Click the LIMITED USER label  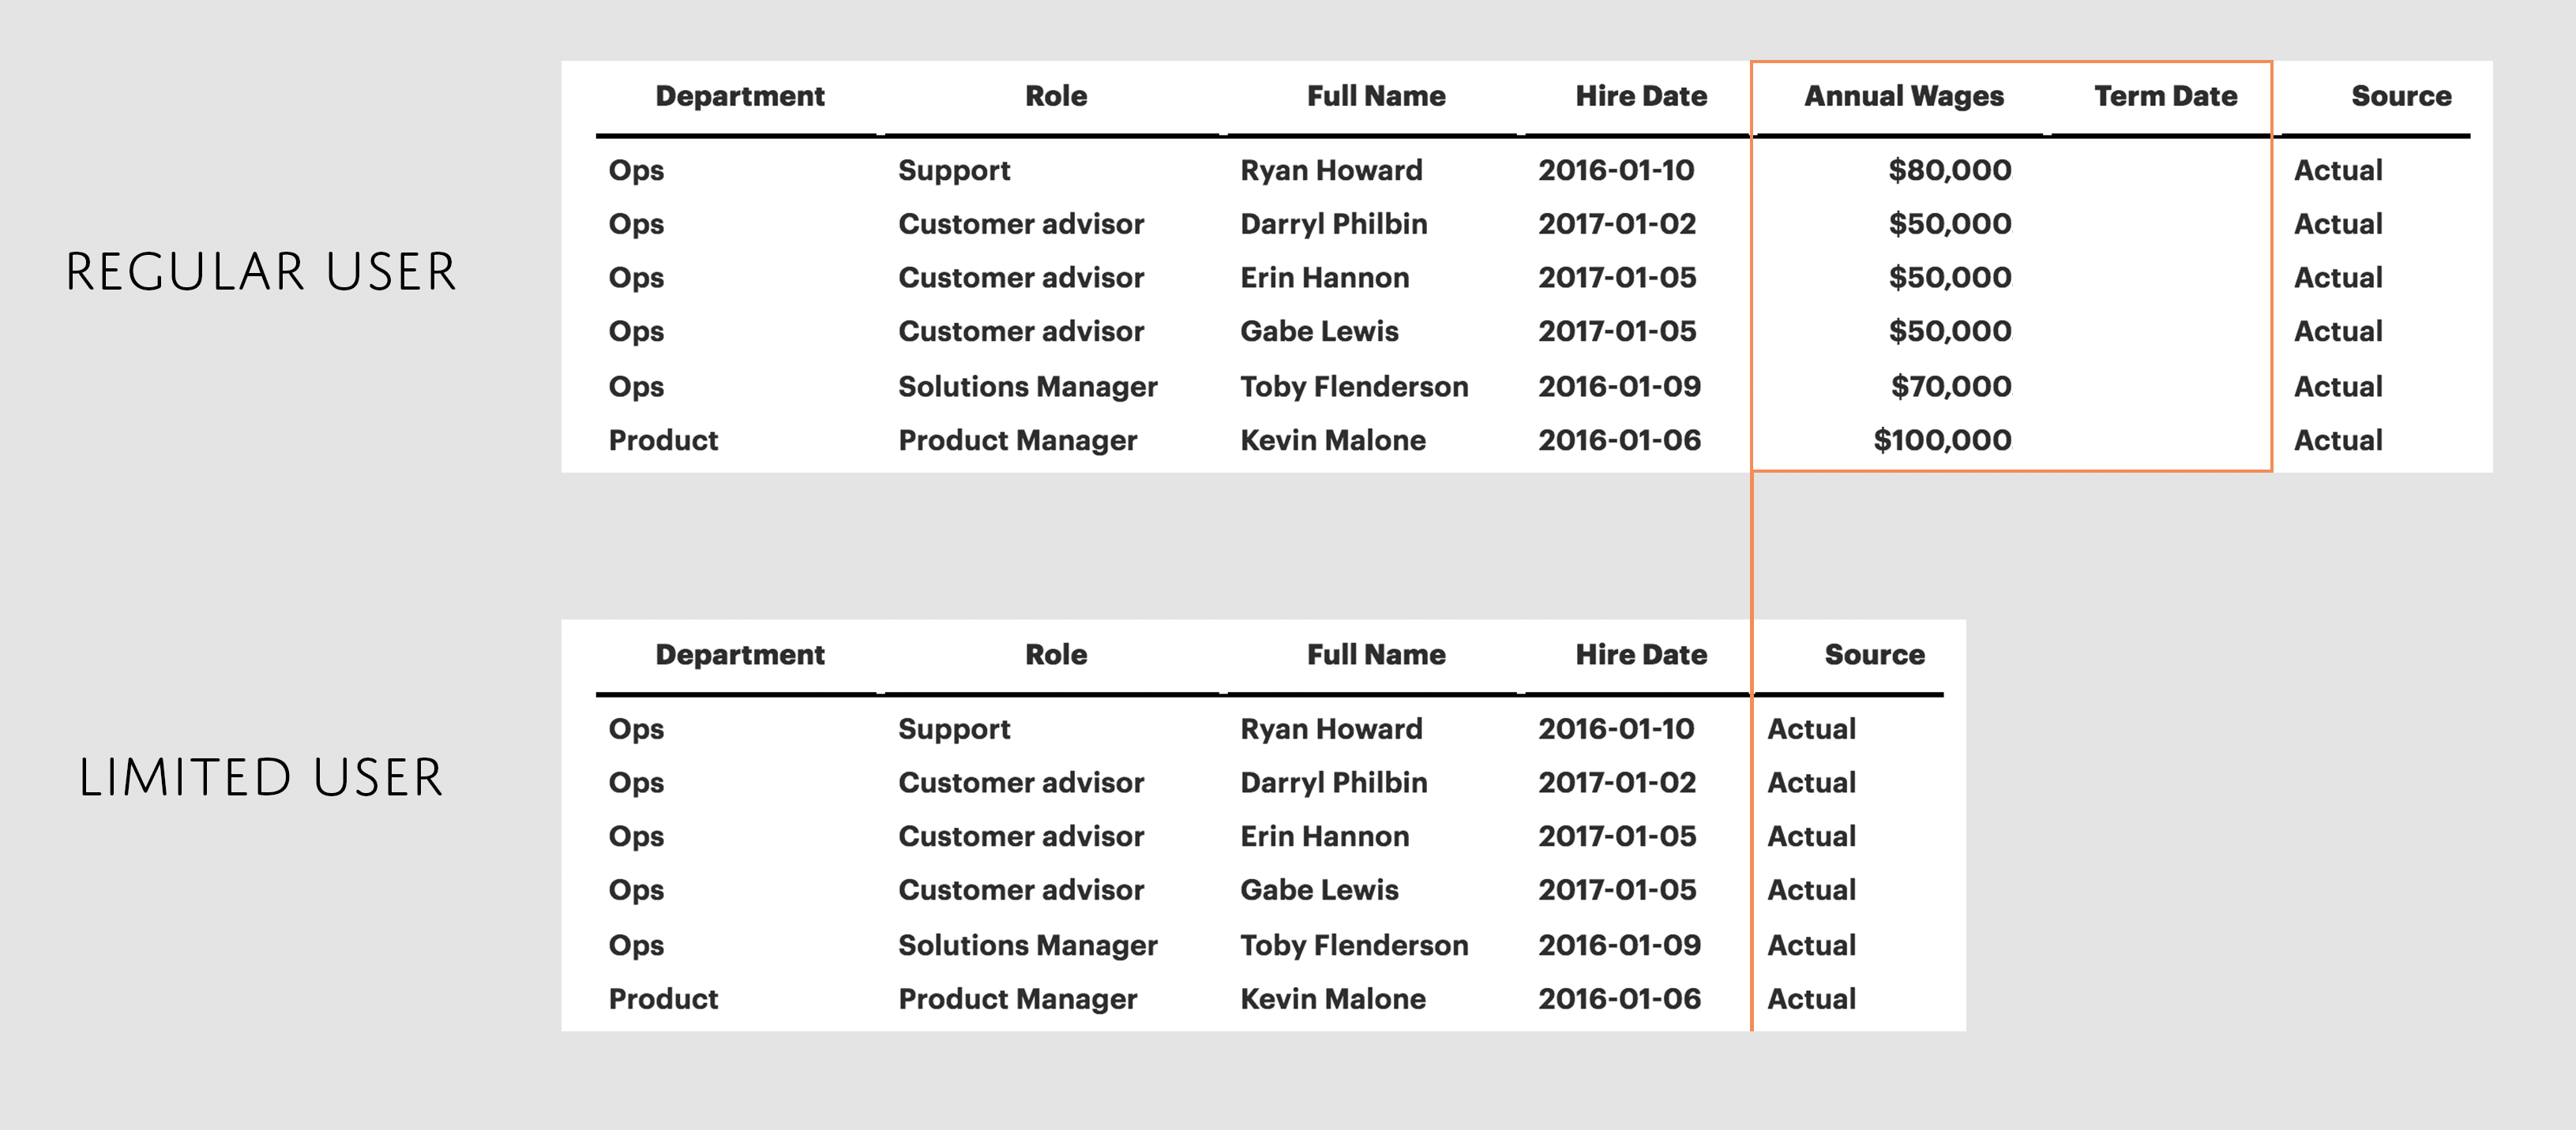tap(260, 778)
